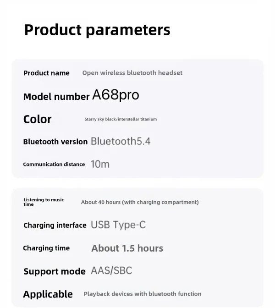Click 'Starry sky black/interstellar titanium' text

pos(121,119)
